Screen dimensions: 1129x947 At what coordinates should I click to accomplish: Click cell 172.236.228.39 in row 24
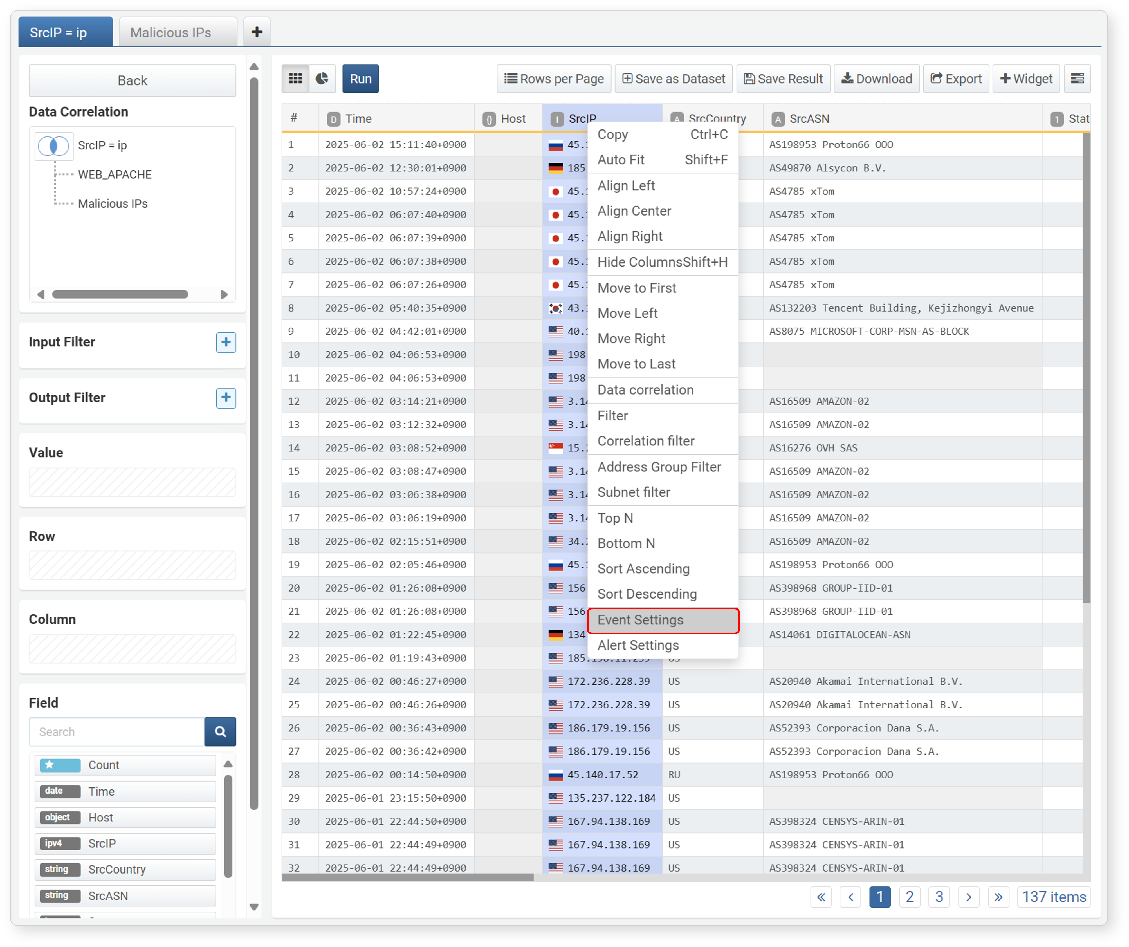[x=602, y=681]
